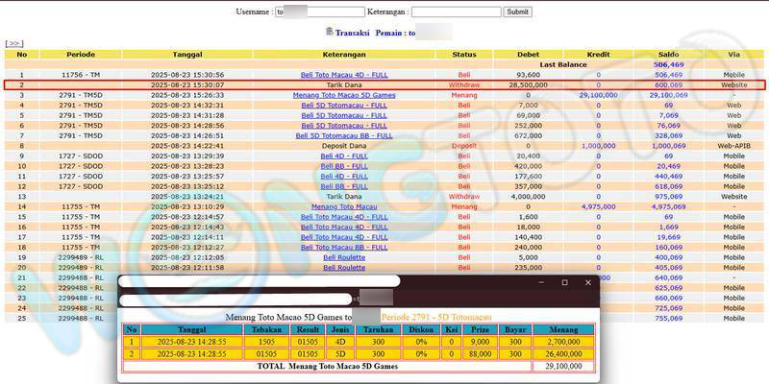769x384 pixels.
Task: Click the Keterangan column header
Action: coord(344,54)
